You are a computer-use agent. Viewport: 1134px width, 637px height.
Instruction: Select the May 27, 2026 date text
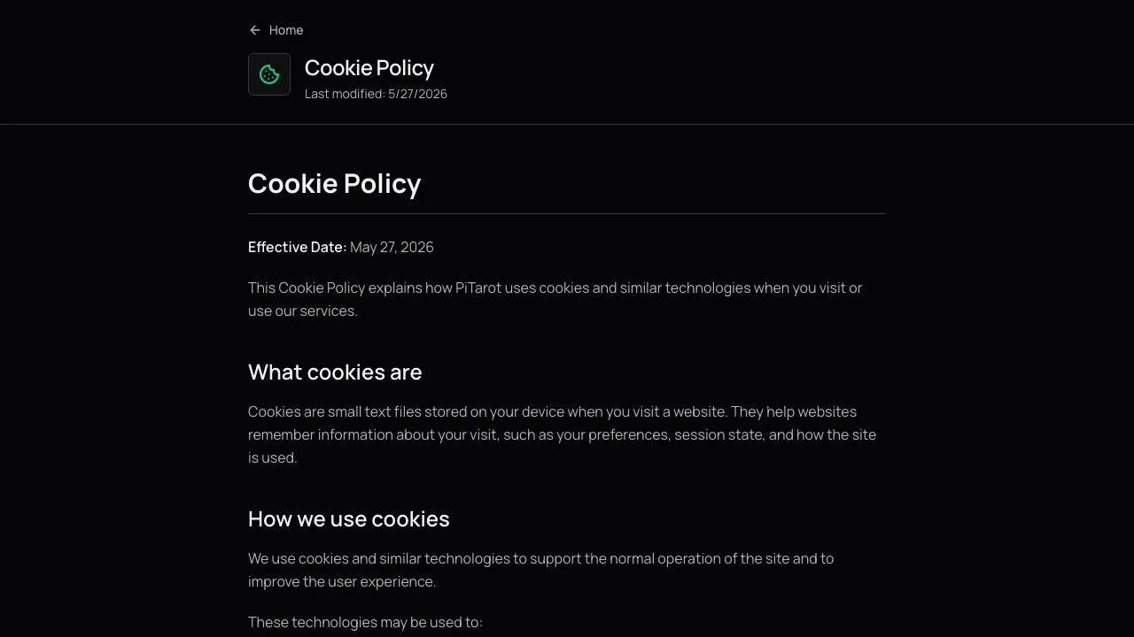click(x=392, y=247)
